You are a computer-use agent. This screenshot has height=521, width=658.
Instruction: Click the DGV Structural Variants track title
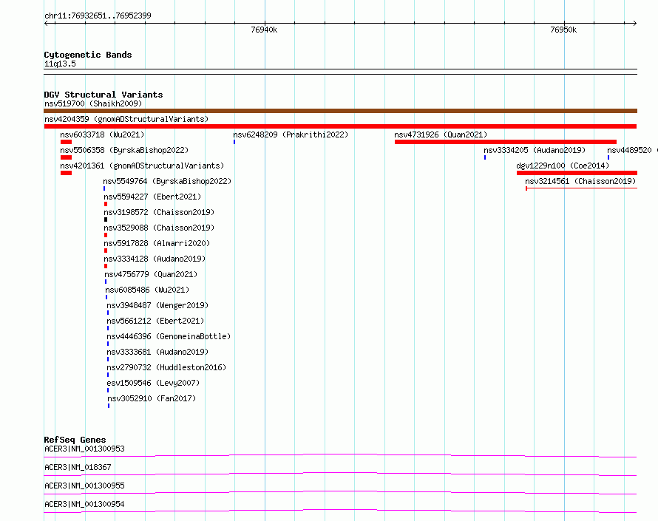click(x=104, y=95)
